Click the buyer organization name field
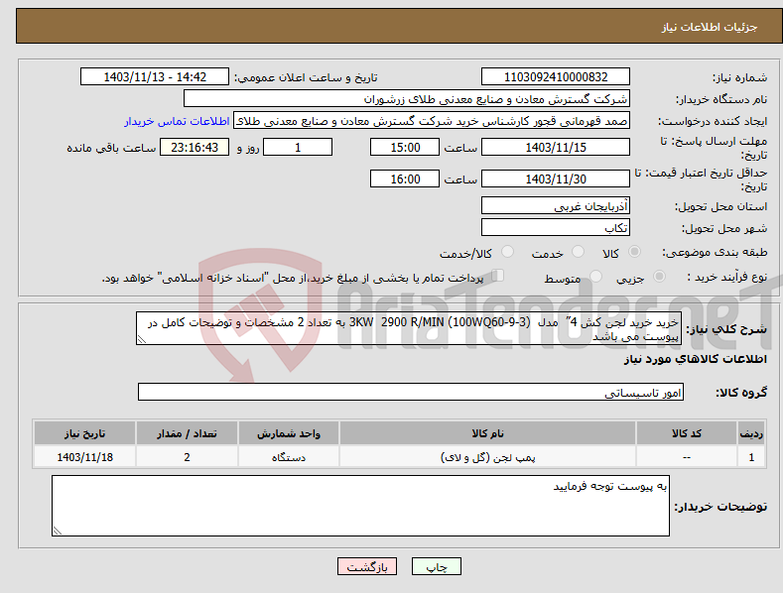 point(407,98)
